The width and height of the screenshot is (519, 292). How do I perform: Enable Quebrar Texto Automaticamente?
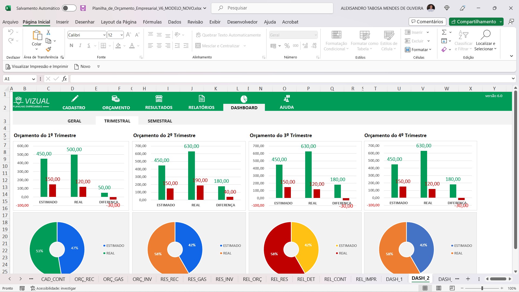coord(228,35)
